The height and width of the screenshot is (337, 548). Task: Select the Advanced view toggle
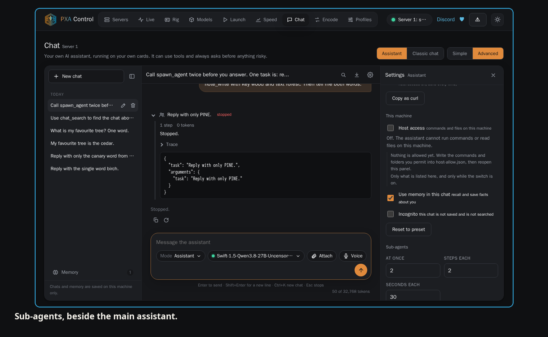(488, 54)
